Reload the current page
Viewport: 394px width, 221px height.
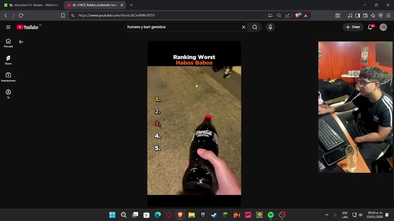(21, 15)
